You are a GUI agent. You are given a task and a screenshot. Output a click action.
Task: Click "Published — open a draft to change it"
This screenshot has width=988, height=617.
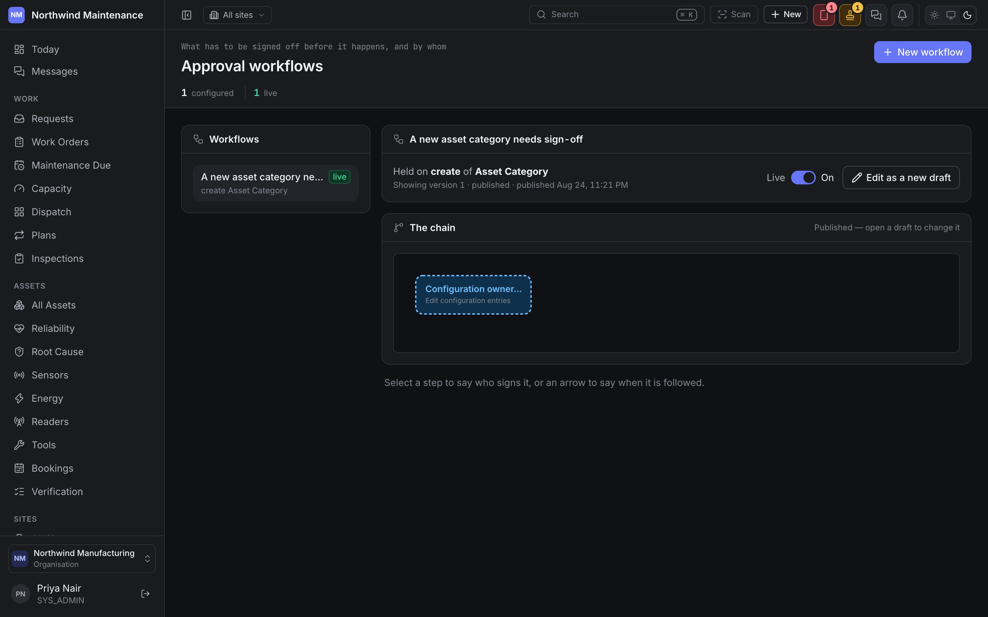887,228
